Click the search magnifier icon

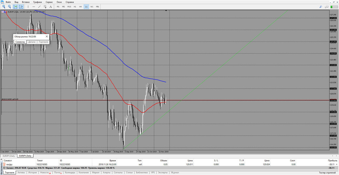(321, 7)
